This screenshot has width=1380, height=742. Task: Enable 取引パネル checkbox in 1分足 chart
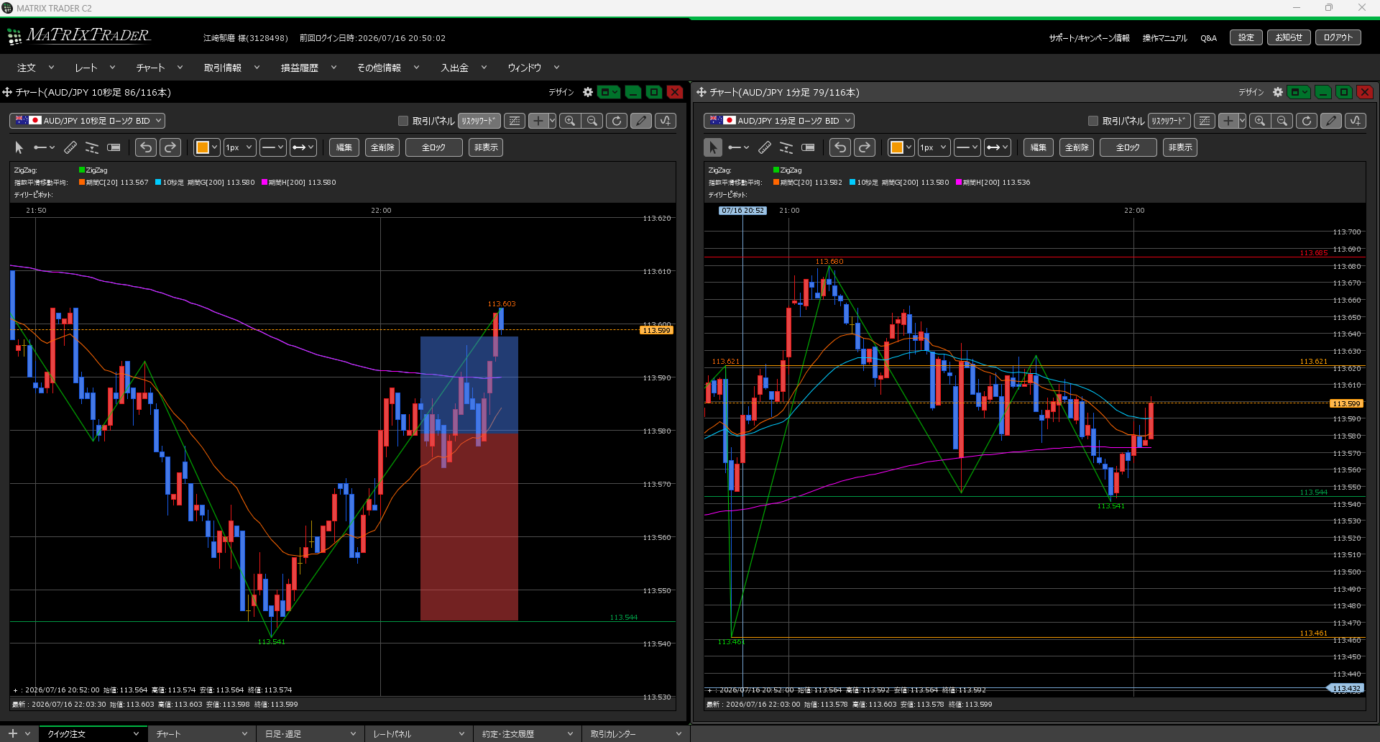1093,121
